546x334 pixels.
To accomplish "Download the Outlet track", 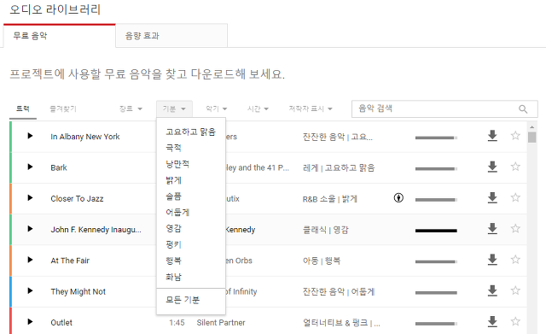I will [492, 321].
